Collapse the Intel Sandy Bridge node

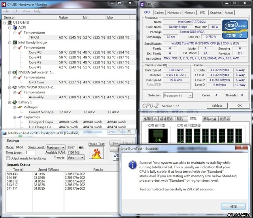click(9, 43)
